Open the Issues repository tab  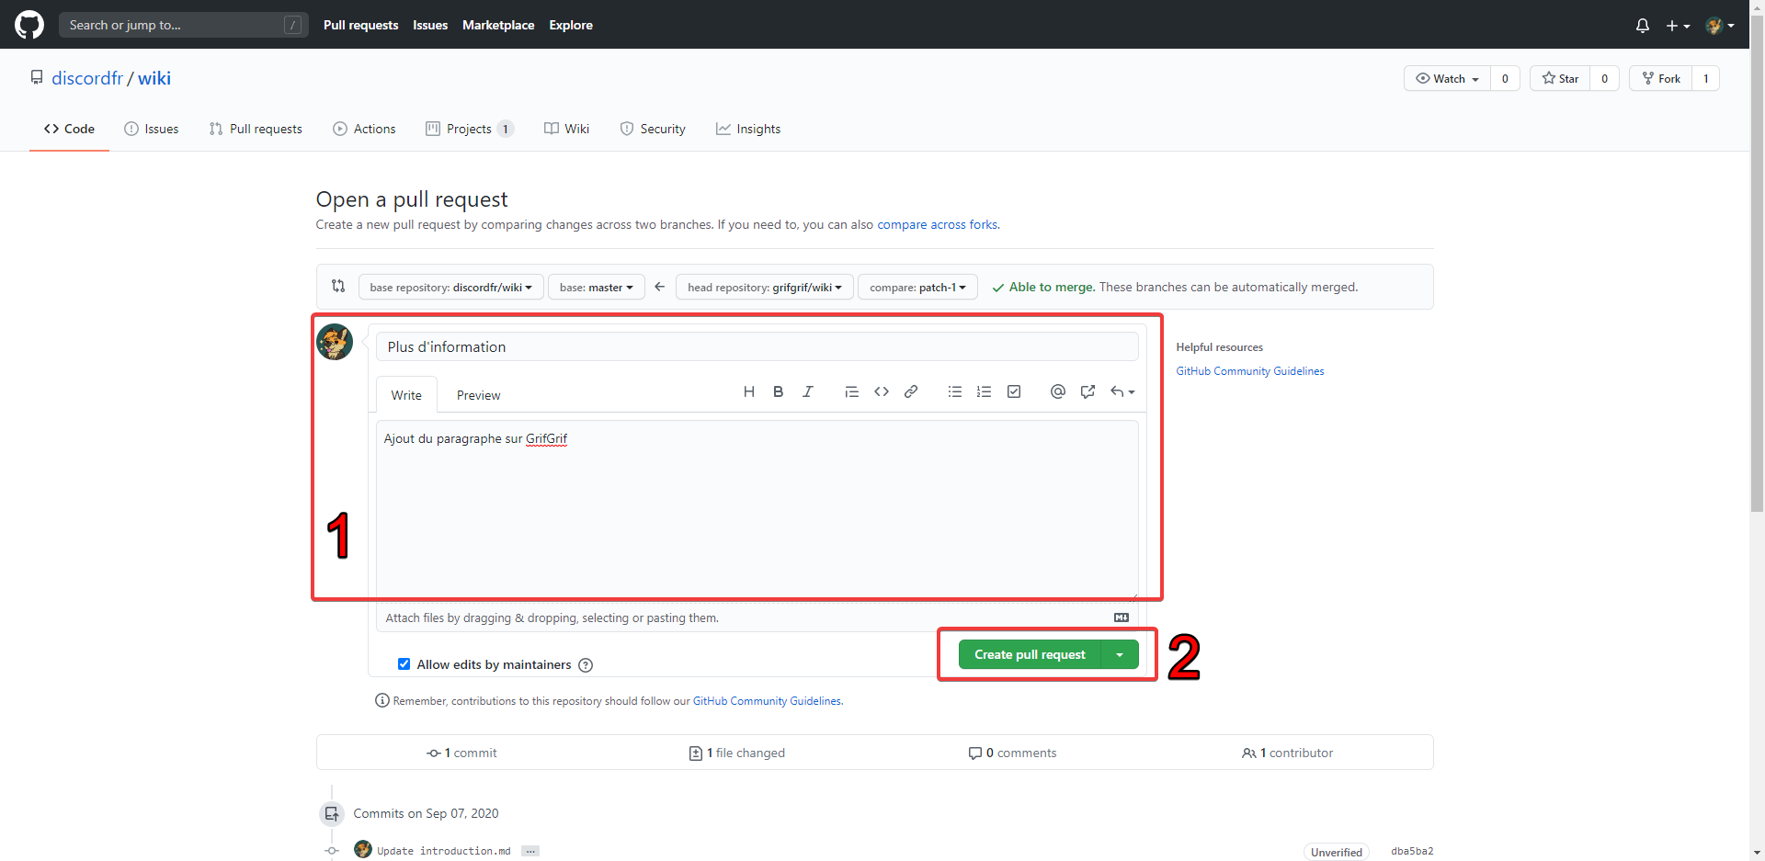coord(152,129)
